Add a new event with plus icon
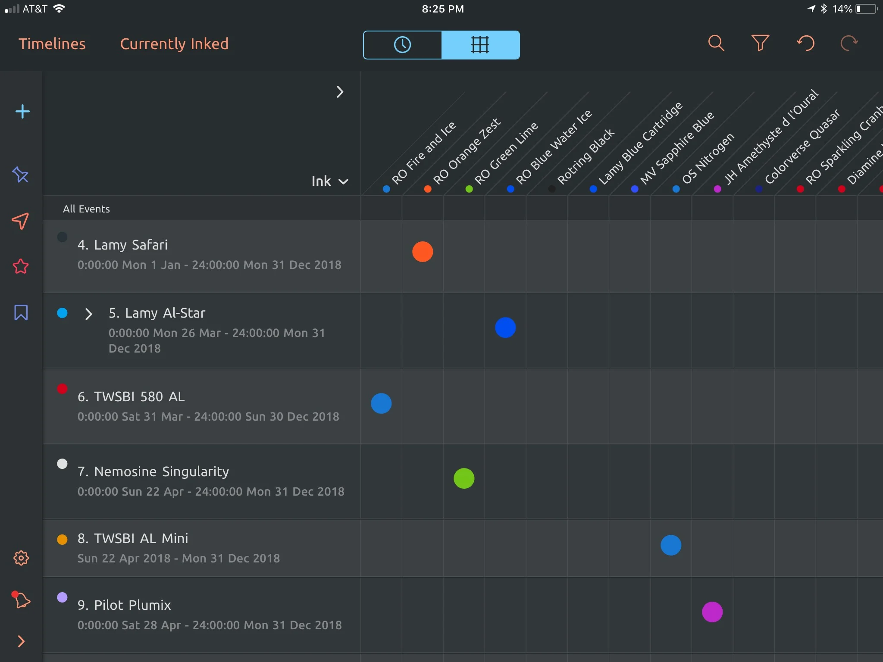The width and height of the screenshot is (883, 662). (x=22, y=112)
